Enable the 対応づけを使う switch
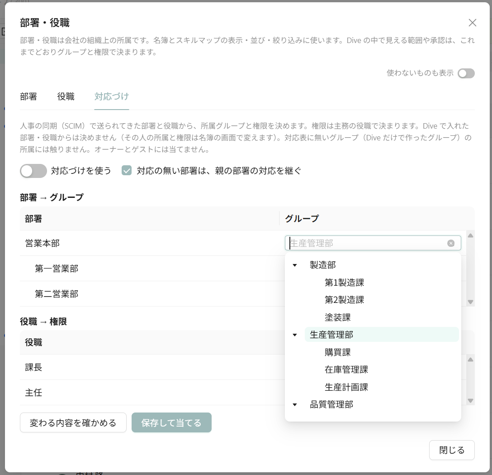Image resolution: width=492 pixels, height=475 pixels. click(33, 171)
